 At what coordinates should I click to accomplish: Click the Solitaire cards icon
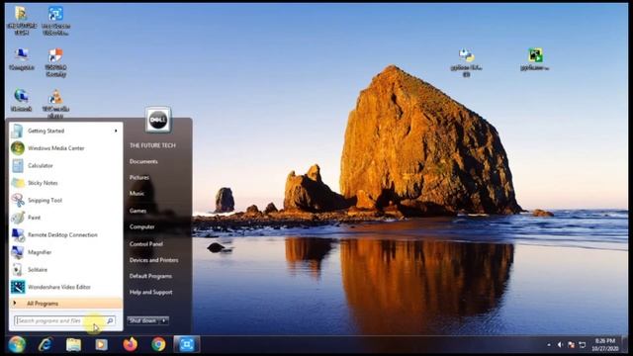(x=18, y=270)
